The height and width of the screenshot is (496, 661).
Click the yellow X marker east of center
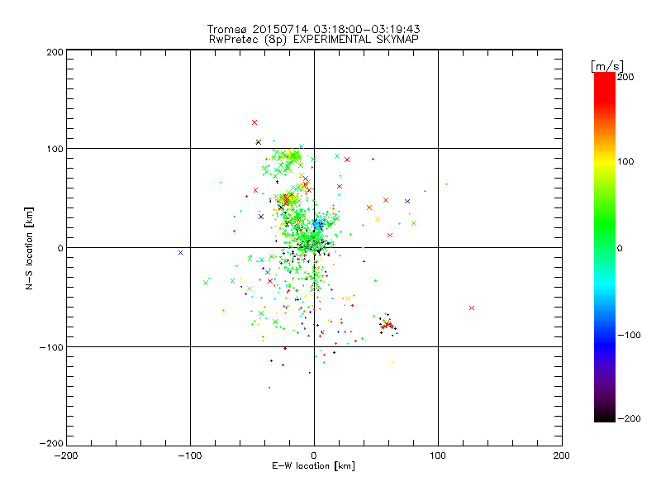378,219
